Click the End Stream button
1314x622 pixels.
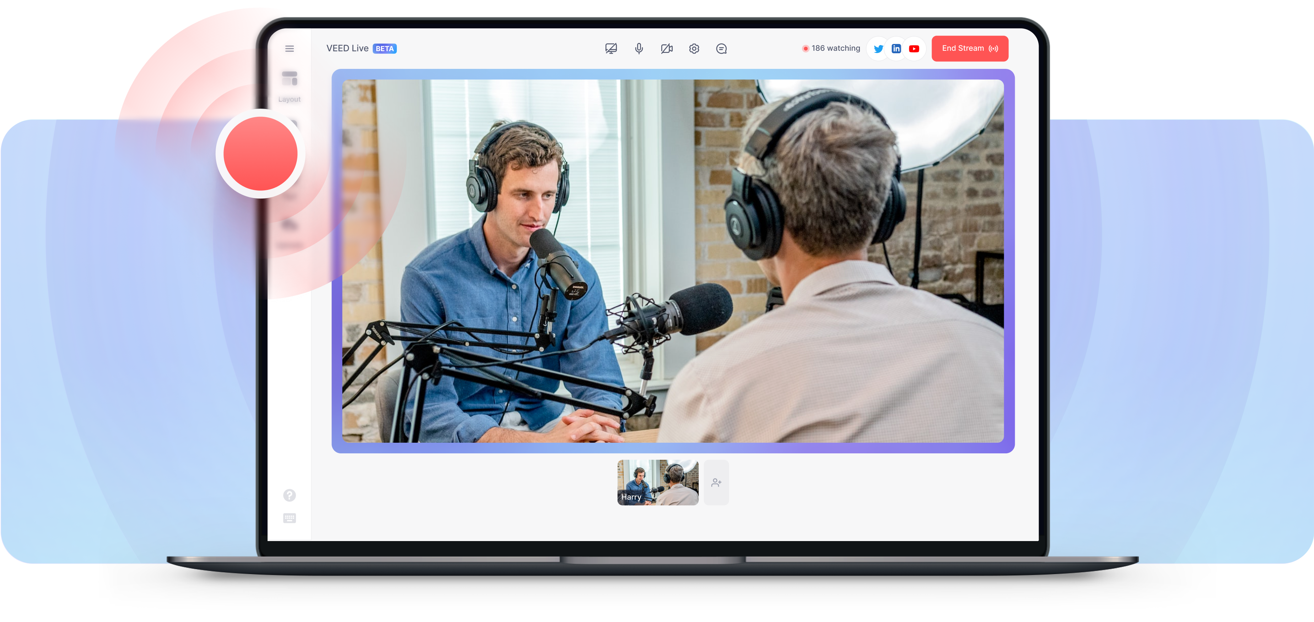[x=970, y=48]
